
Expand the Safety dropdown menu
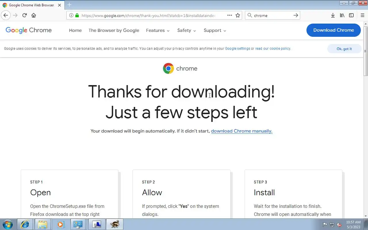(187, 30)
